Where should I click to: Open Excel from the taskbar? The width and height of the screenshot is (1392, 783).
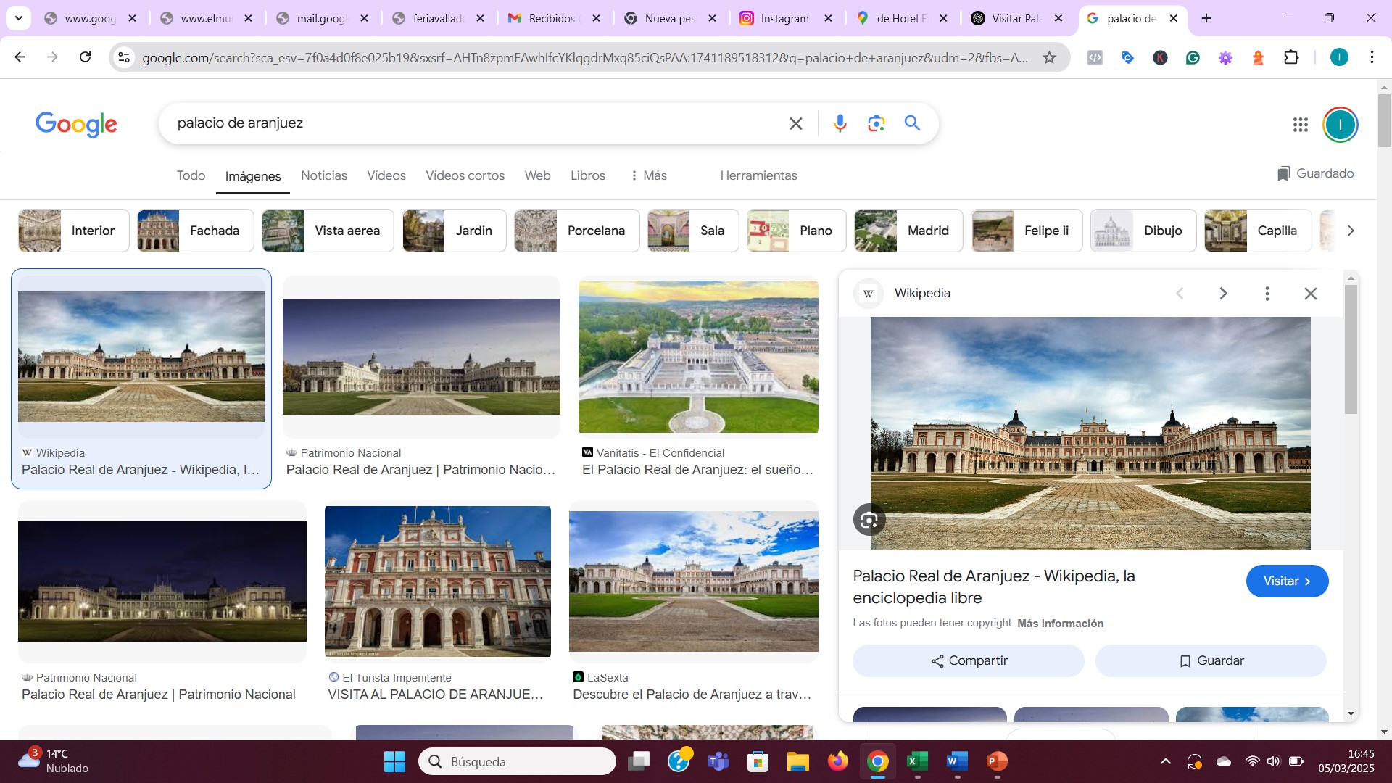pos(917,761)
